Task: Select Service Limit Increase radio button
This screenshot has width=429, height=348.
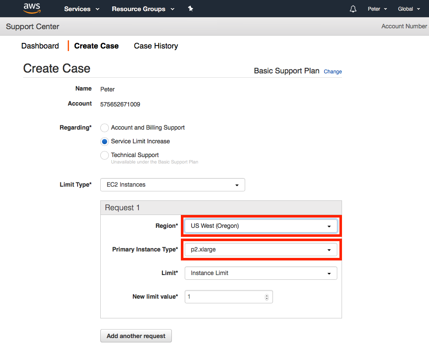Action: (105, 142)
